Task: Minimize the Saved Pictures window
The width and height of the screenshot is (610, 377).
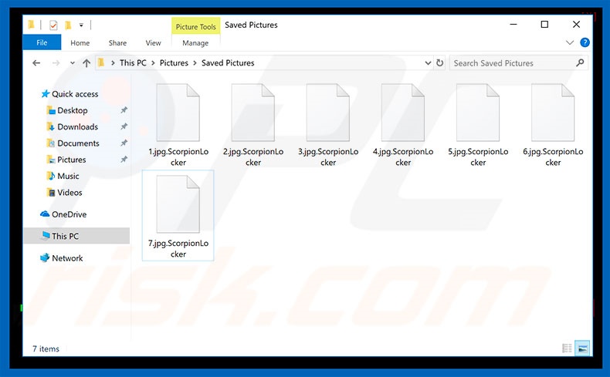Action: [513, 25]
